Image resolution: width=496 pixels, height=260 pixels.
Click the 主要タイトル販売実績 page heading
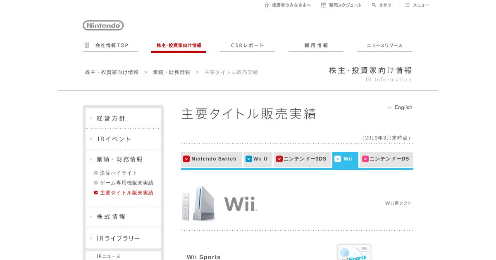(249, 114)
